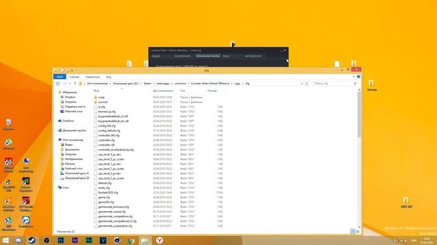
Task: Click csgo in the address breadcrumb
Action: 237,84
